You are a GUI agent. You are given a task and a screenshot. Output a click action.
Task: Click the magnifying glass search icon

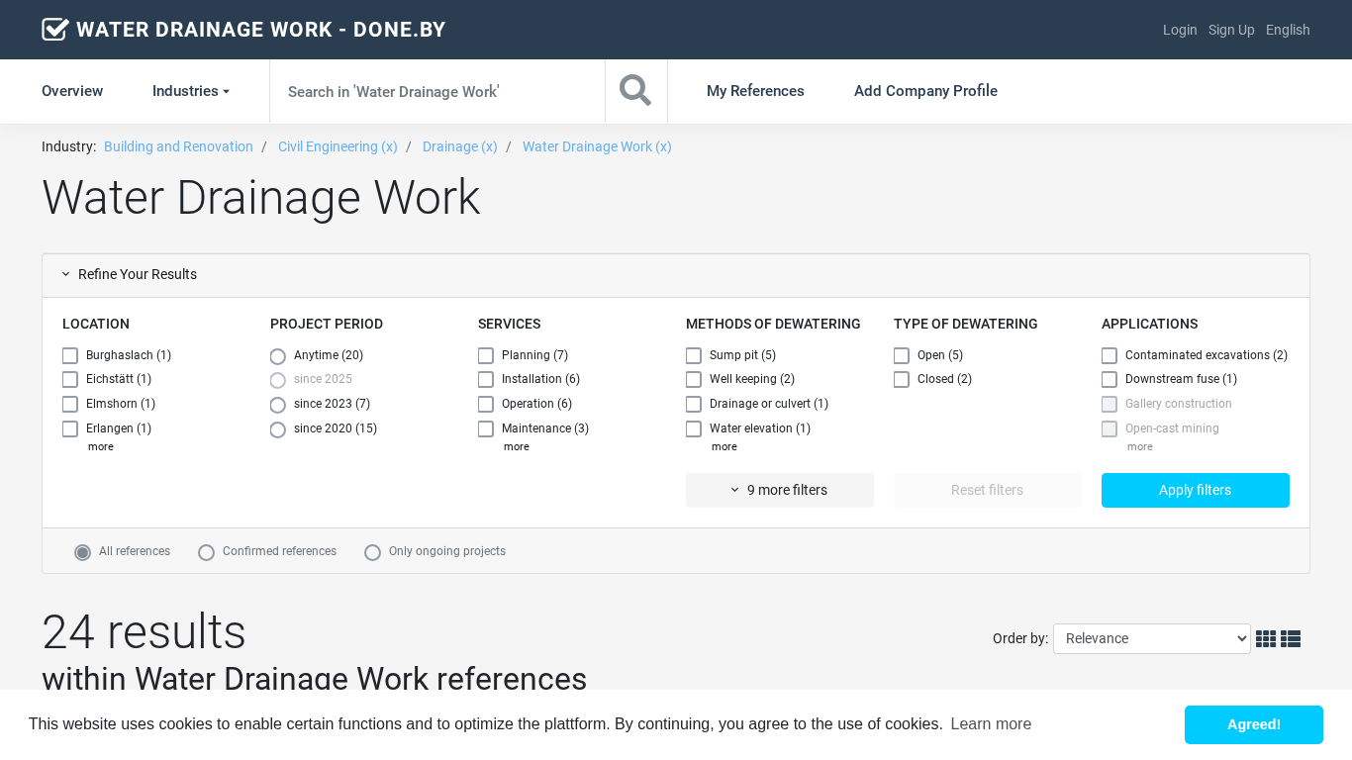tap(635, 91)
